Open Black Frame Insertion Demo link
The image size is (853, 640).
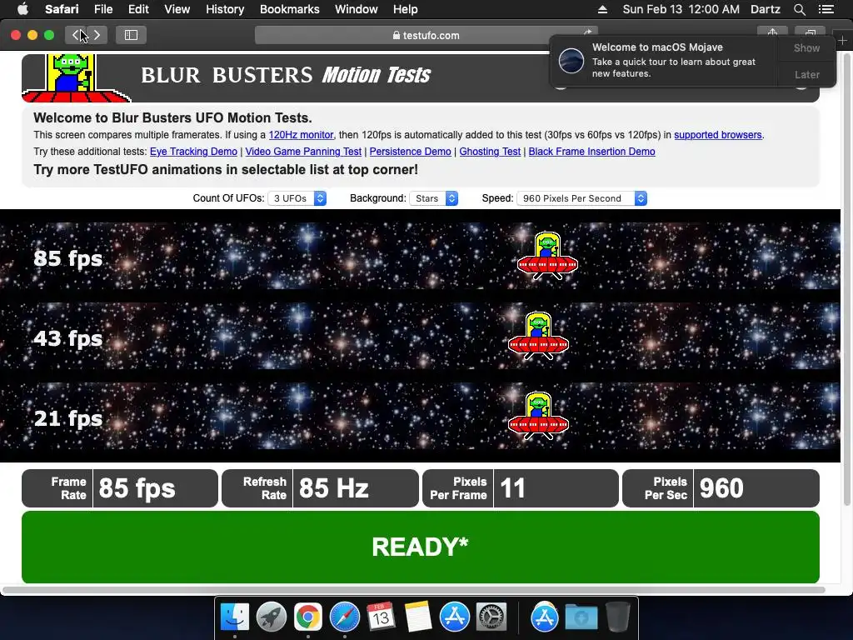click(x=591, y=152)
